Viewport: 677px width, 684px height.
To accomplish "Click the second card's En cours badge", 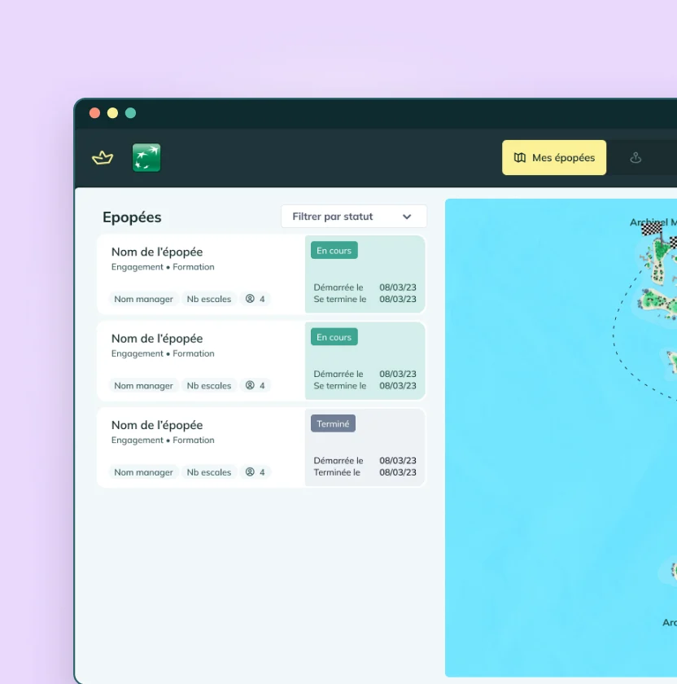I will point(334,337).
